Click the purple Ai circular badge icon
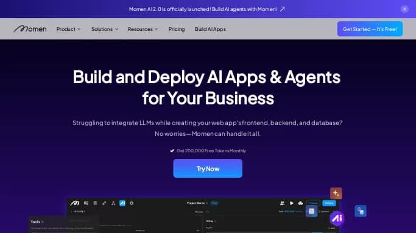The image size is (416, 233). 337,218
